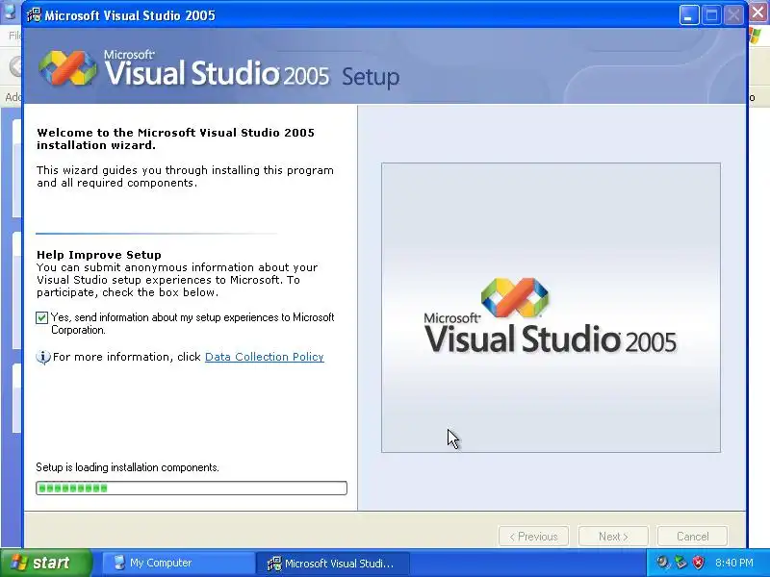The height and width of the screenshot is (577, 770).
Task: Click the 'Microsoft Visual Studio 2005' title bar text
Action: click(x=130, y=15)
